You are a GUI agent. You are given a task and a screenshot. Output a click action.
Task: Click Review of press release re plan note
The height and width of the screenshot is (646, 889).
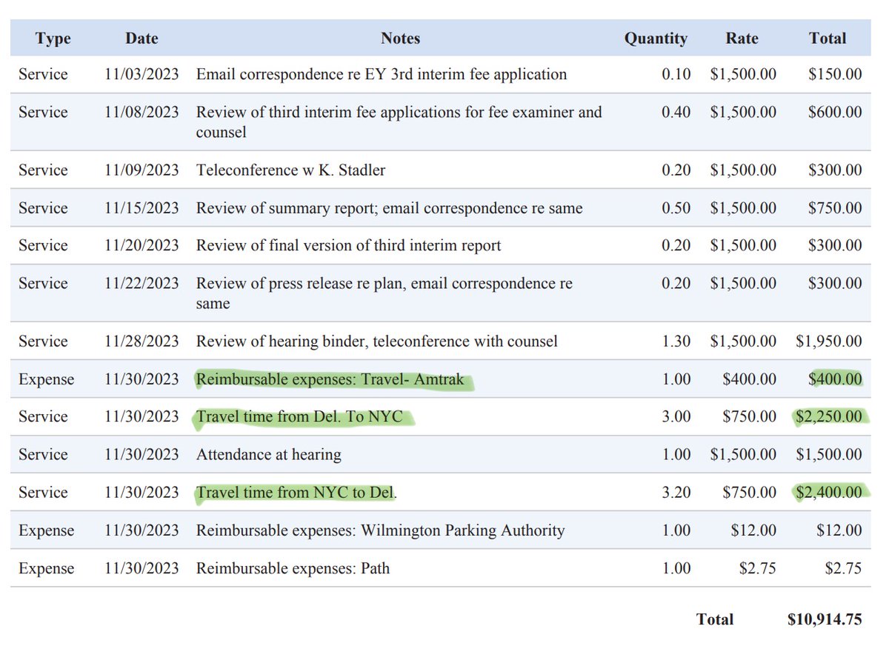pos(384,293)
